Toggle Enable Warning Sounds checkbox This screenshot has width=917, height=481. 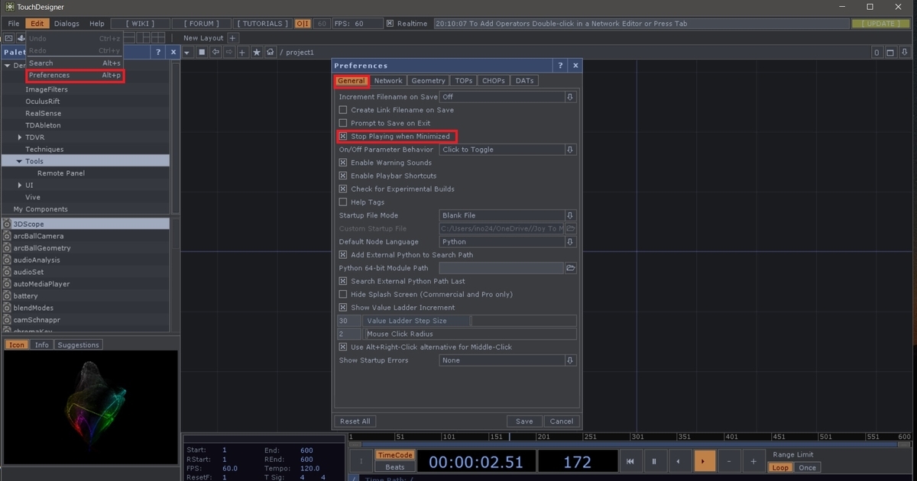coord(343,163)
